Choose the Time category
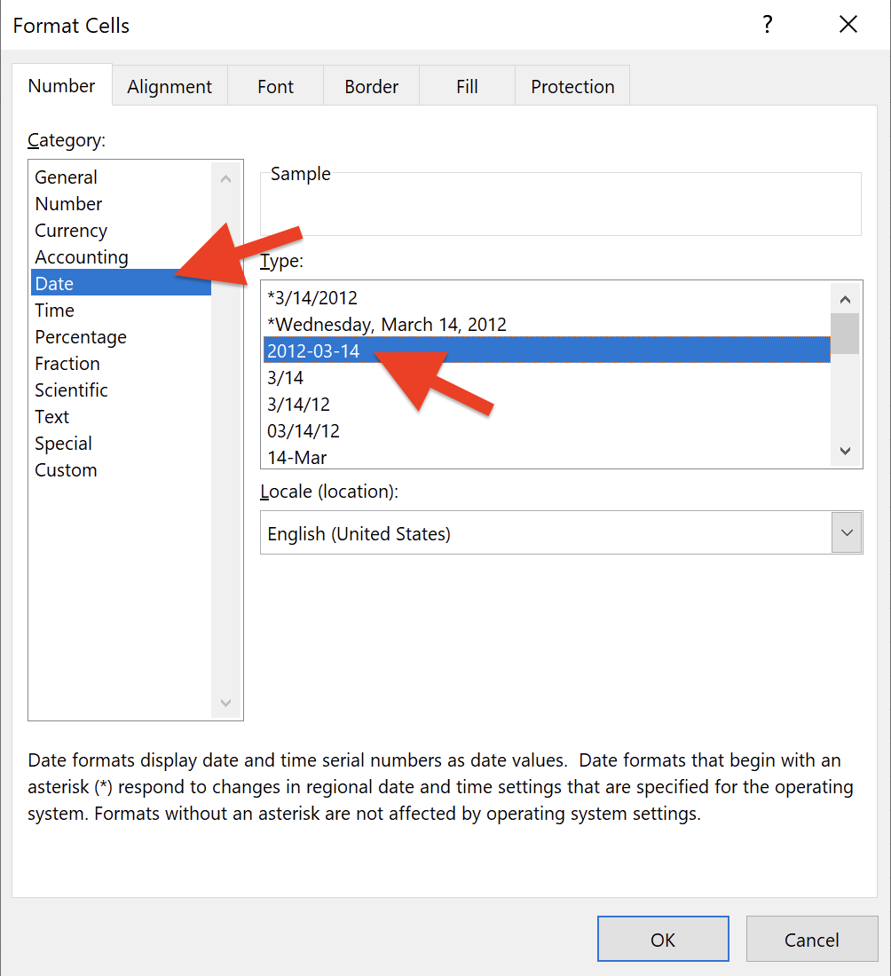This screenshot has width=891, height=976. tap(54, 310)
